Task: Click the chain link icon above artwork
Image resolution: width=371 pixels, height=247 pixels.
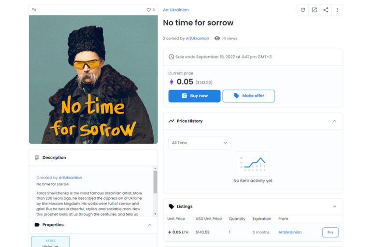Action: coord(34,10)
